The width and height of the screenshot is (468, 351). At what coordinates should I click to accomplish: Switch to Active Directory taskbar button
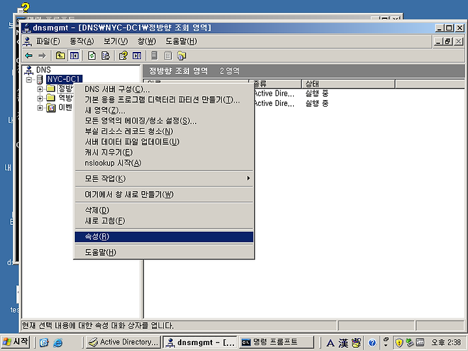point(123,342)
